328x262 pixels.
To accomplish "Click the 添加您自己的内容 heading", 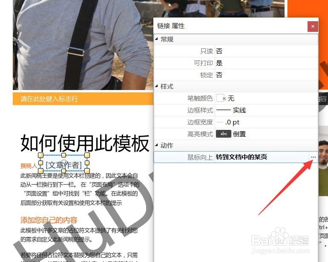I will coord(49,220).
